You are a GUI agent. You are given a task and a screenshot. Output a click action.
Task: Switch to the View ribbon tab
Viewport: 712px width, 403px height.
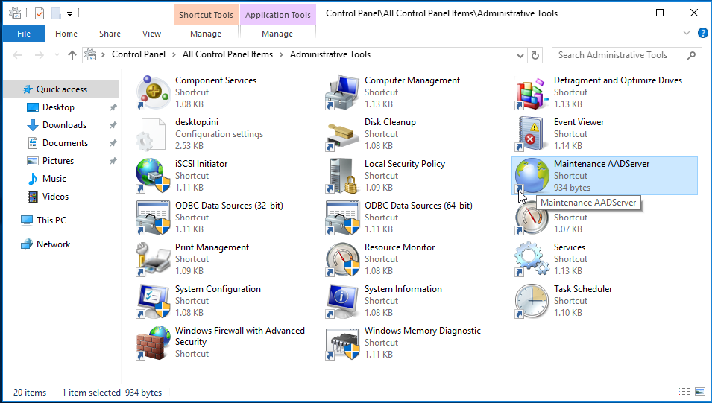point(151,34)
